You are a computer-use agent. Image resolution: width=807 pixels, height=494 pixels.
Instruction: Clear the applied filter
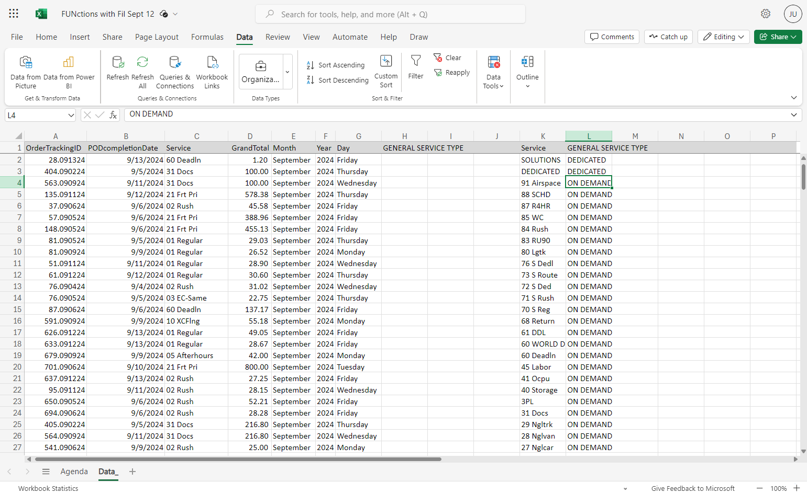[447, 58]
